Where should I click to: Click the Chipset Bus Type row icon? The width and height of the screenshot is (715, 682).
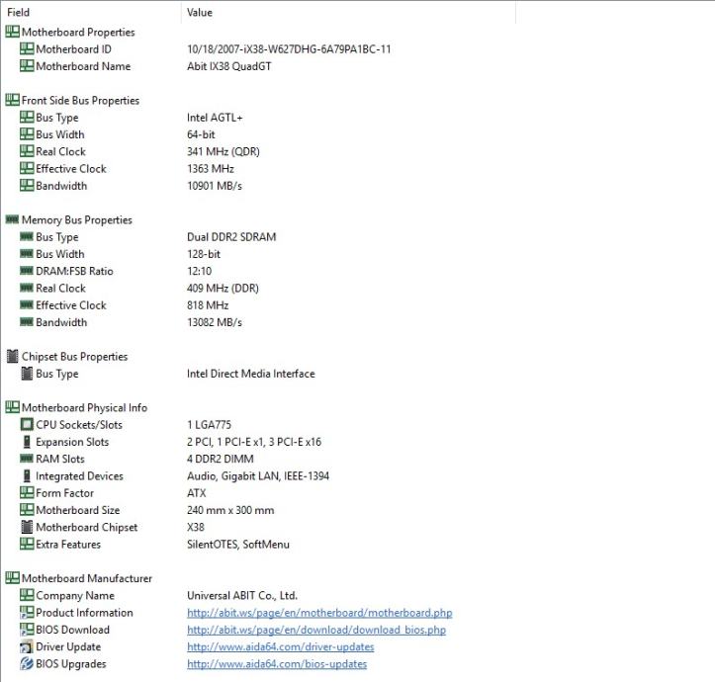click(x=27, y=374)
